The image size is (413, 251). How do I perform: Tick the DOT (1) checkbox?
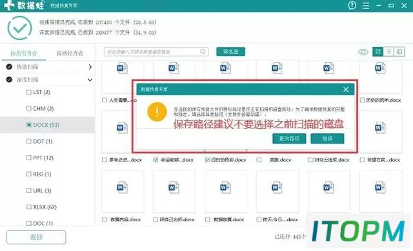coord(29,141)
